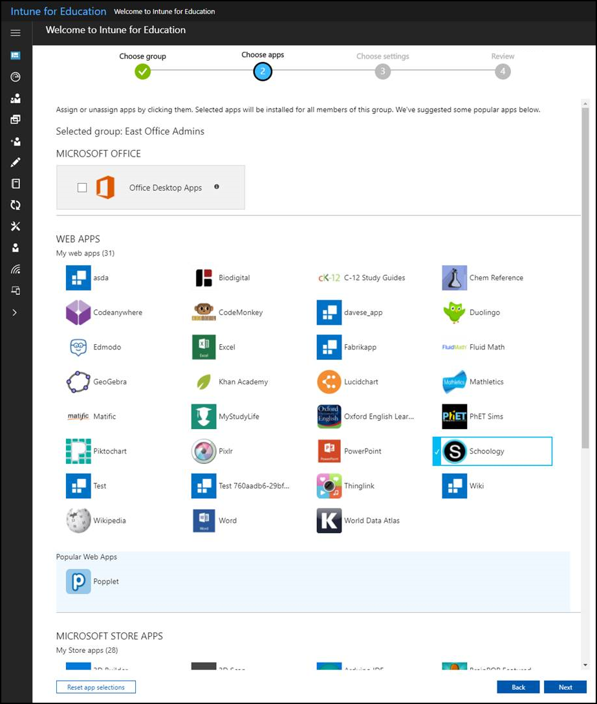597x704 pixels.
Task: Click the Next button
Action: tap(565, 687)
